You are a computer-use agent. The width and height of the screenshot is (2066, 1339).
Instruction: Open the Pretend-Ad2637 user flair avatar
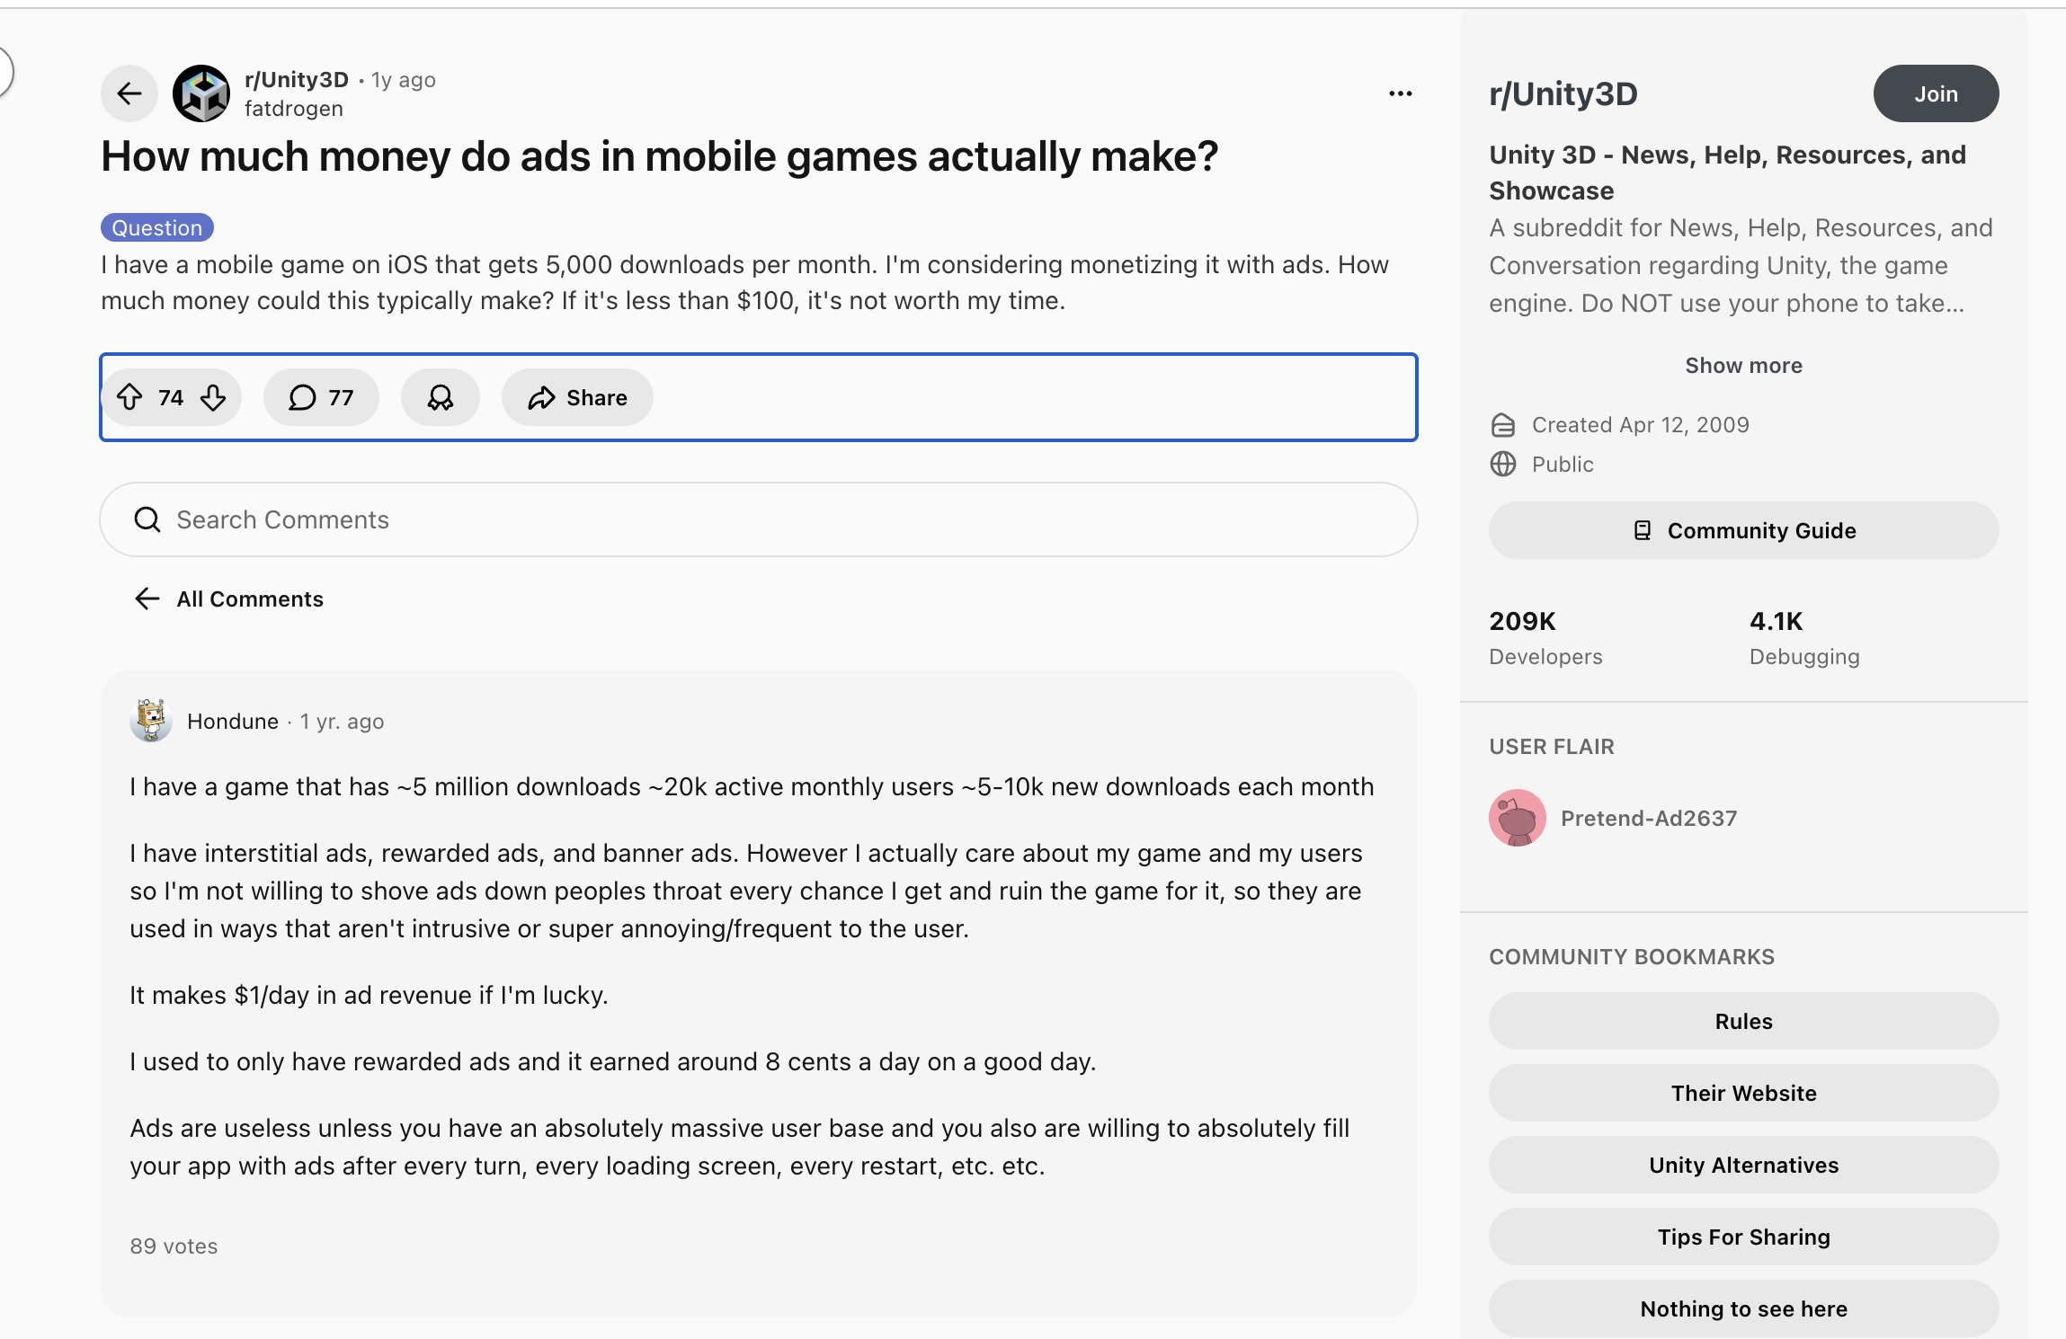click(x=1517, y=818)
